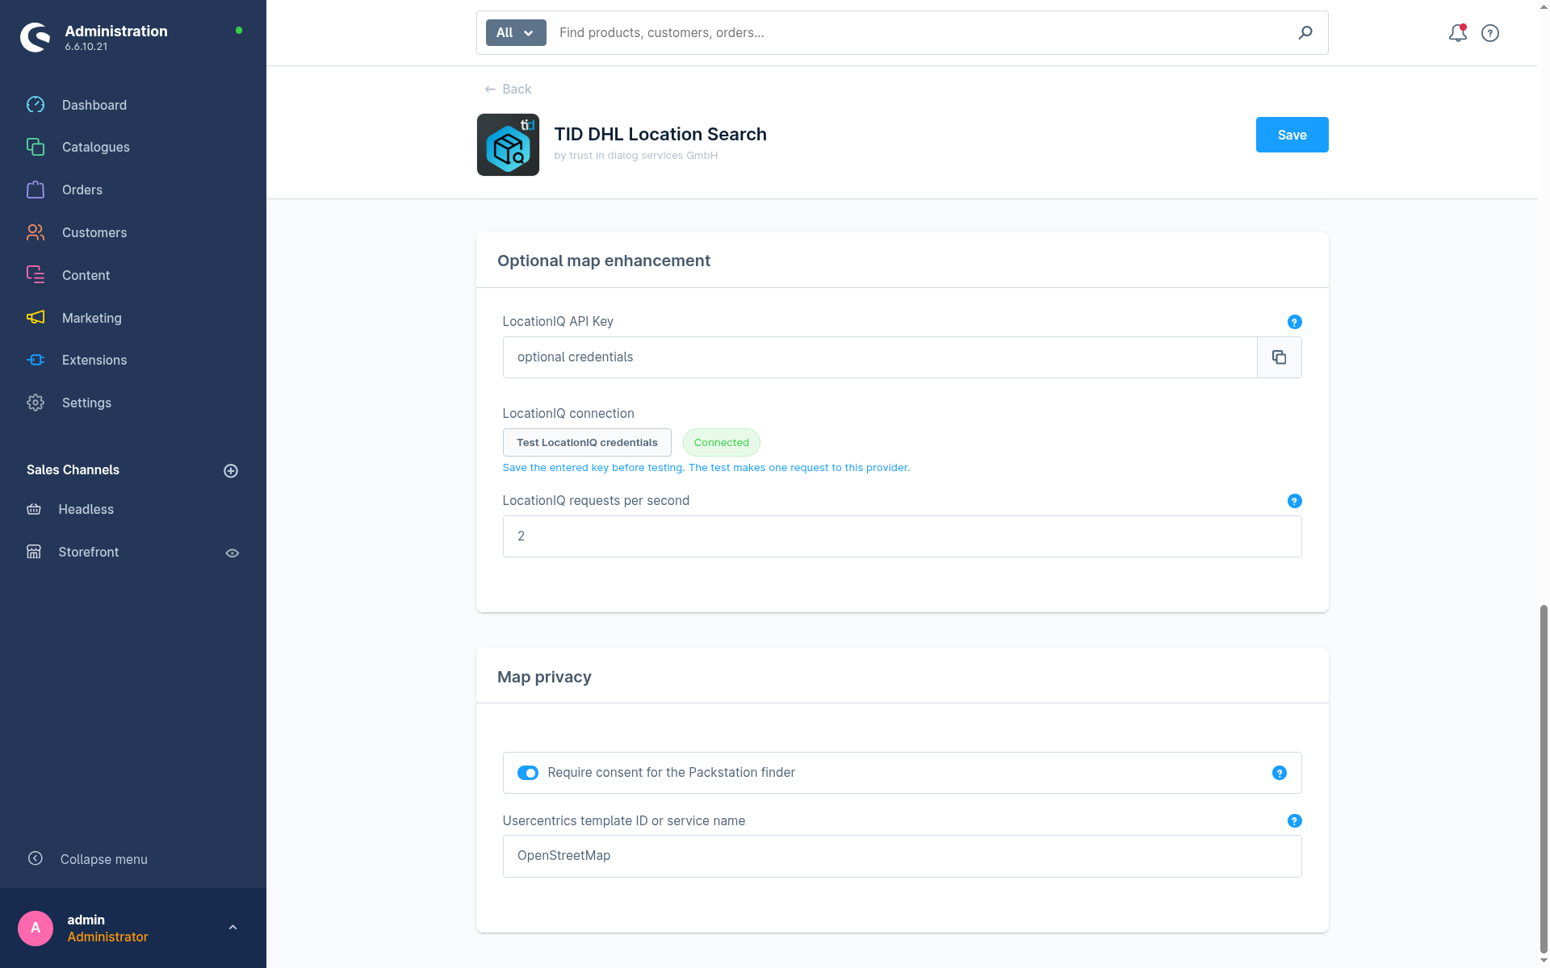Click the Connected status badge
1550x968 pixels.
[x=721, y=442]
